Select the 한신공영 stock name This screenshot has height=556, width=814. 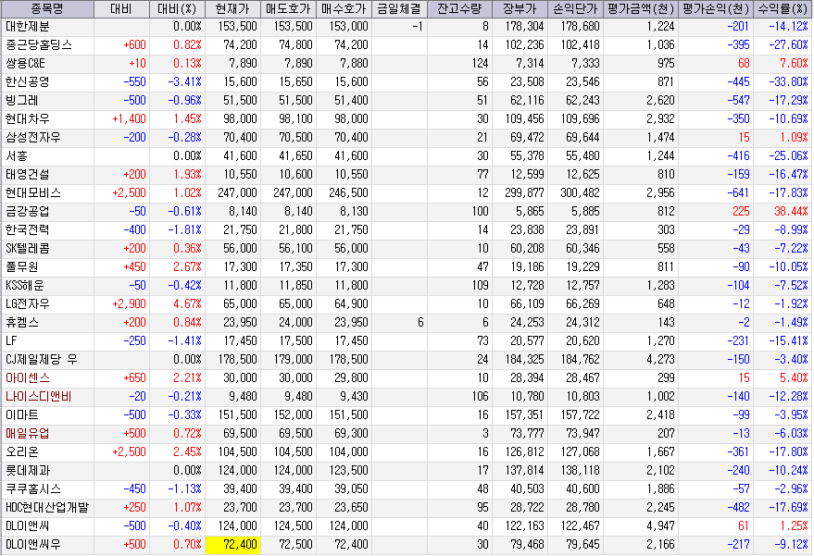point(28,82)
